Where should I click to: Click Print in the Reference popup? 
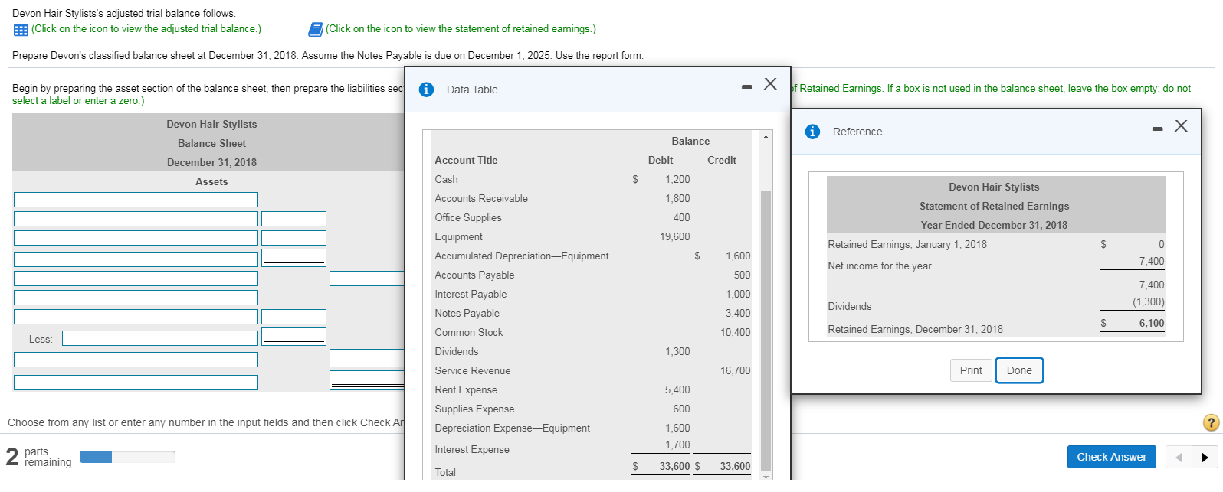pyautogui.click(x=971, y=370)
